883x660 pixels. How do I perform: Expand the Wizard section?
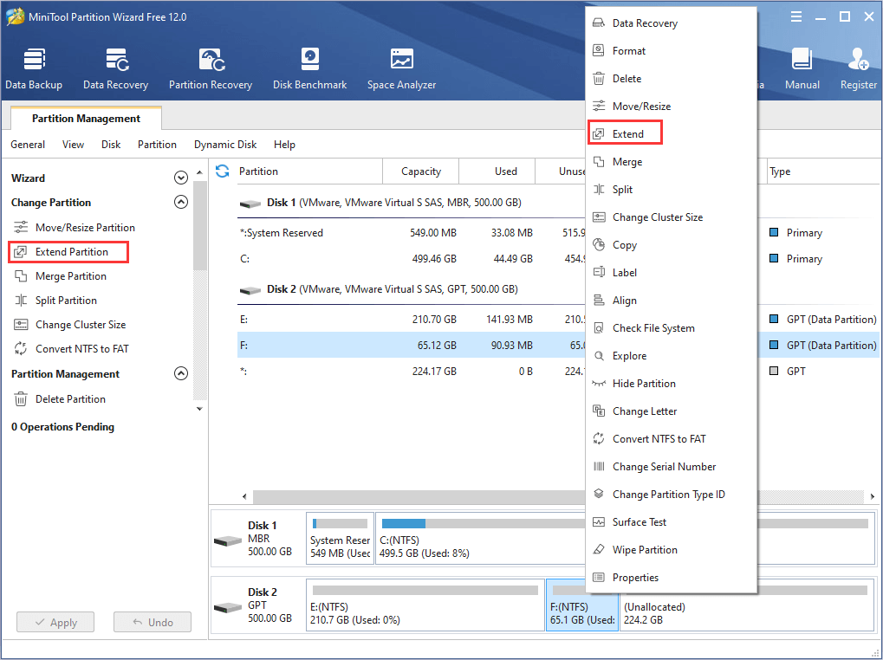click(x=181, y=177)
